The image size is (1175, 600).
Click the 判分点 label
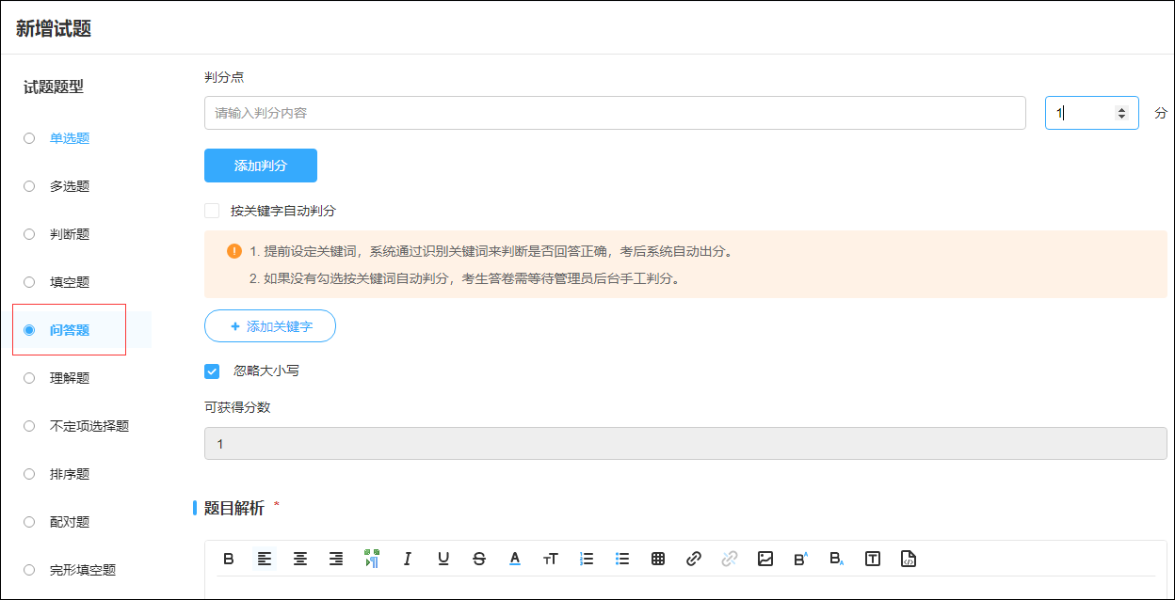pyautogui.click(x=224, y=77)
